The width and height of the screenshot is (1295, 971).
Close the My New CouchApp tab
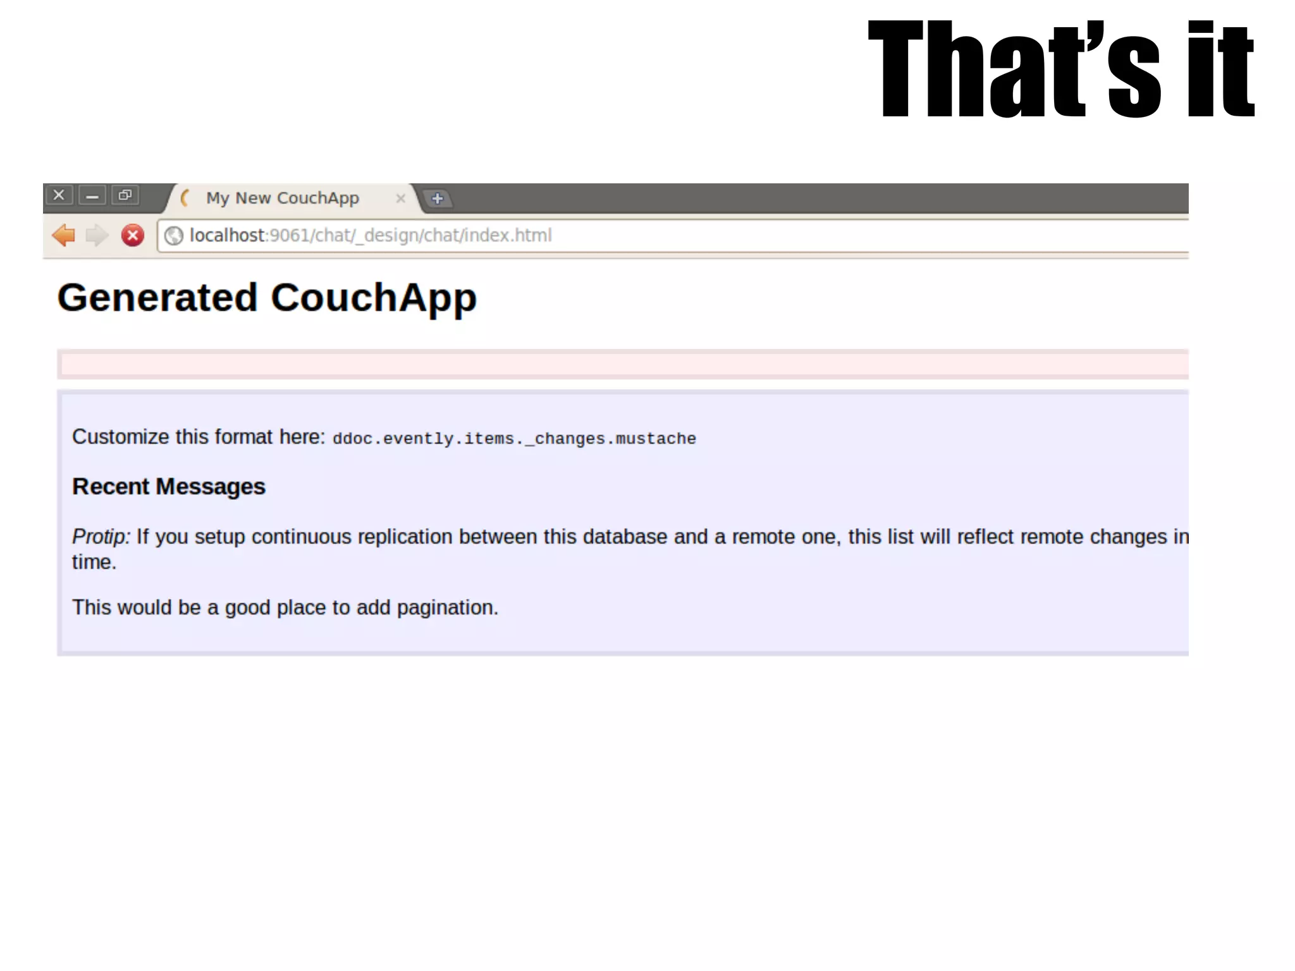(400, 198)
